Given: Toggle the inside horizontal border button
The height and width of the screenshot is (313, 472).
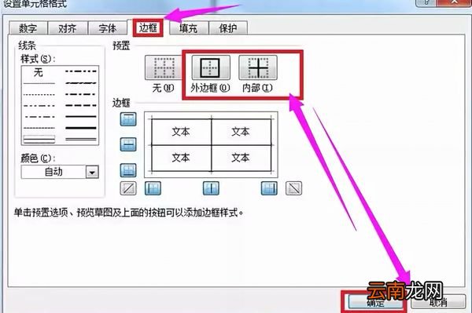Looking at the screenshot, I should (128, 144).
